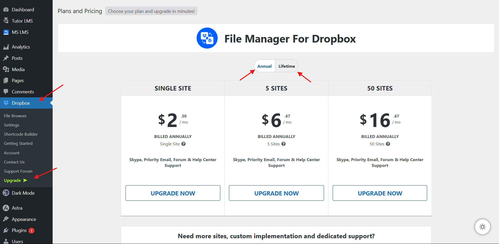This screenshot has height=244, width=499.
Task: Click Upgrade Now for 50 Sites plan
Action: click(x=380, y=193)
